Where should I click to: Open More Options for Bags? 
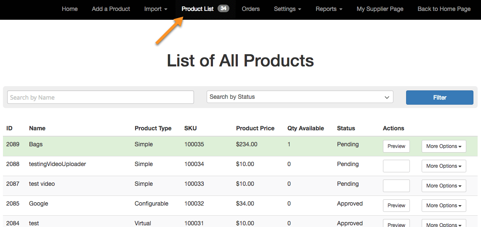tap(444, 146)
